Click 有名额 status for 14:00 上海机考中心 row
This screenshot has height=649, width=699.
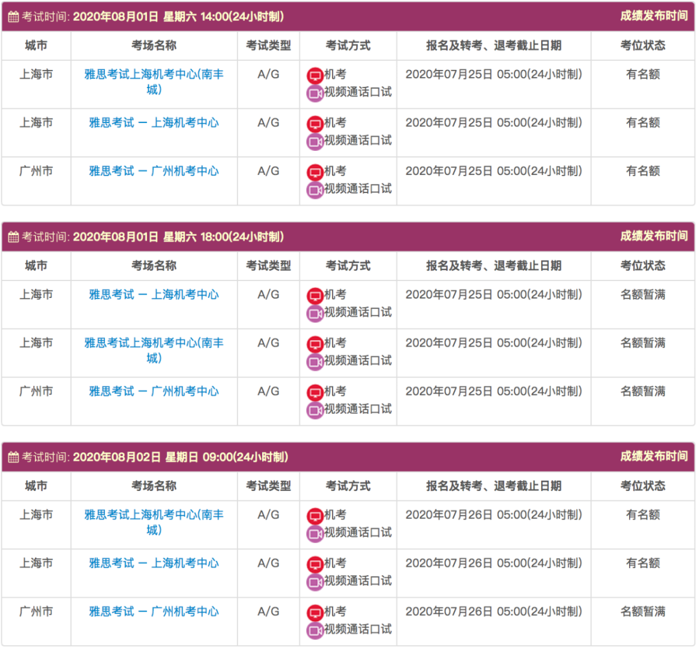coord(643,122)
